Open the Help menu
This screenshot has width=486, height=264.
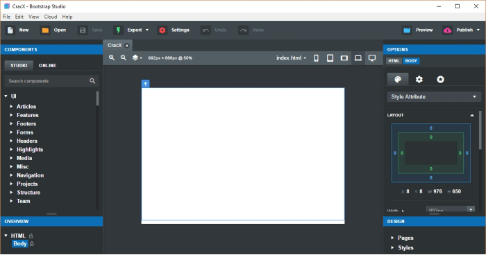67,17
